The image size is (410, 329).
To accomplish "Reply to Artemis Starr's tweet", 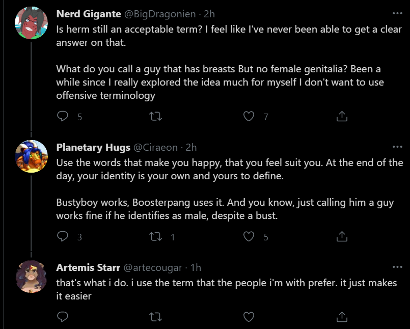I will click(x=63, y=317).
